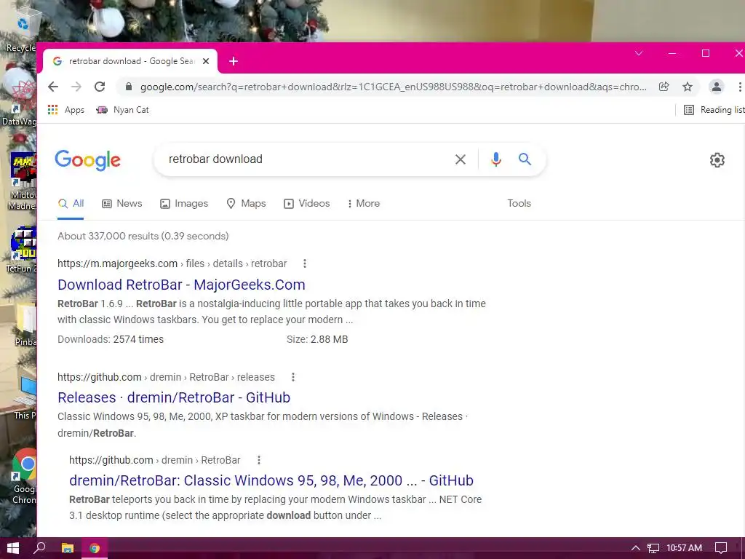Submit search with the magnifier icon

(x=525, y=159)
